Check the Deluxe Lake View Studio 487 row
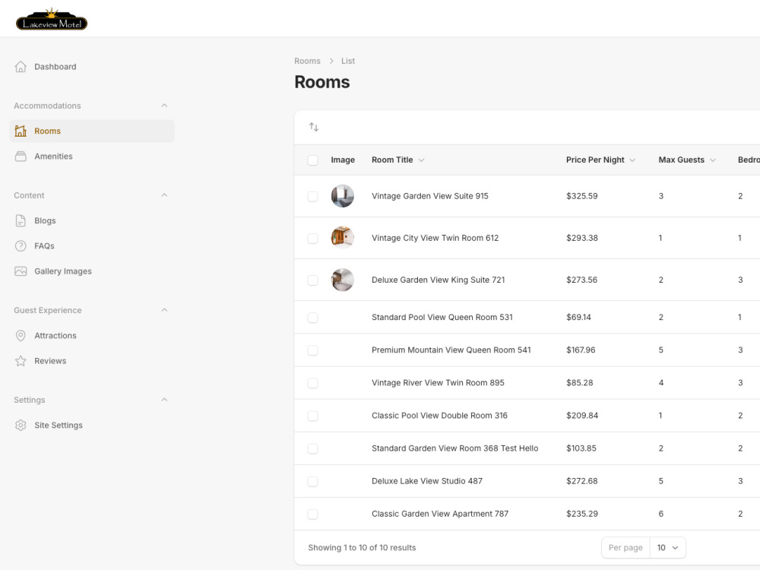Screen dimensions: 760x570 tap(312, 481)
